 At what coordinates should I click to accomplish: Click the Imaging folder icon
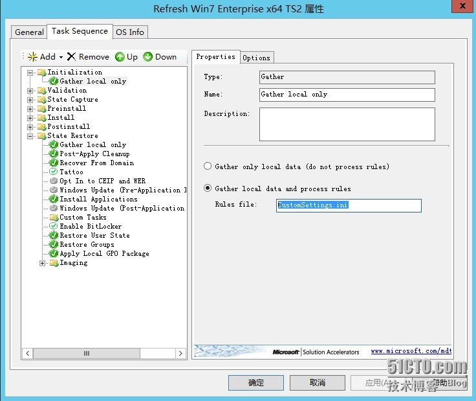pyautogui.click(x=54, y=263)
